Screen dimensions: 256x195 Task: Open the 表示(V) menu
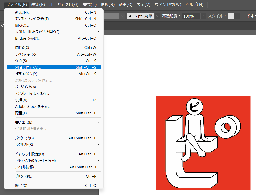[143, 5]
